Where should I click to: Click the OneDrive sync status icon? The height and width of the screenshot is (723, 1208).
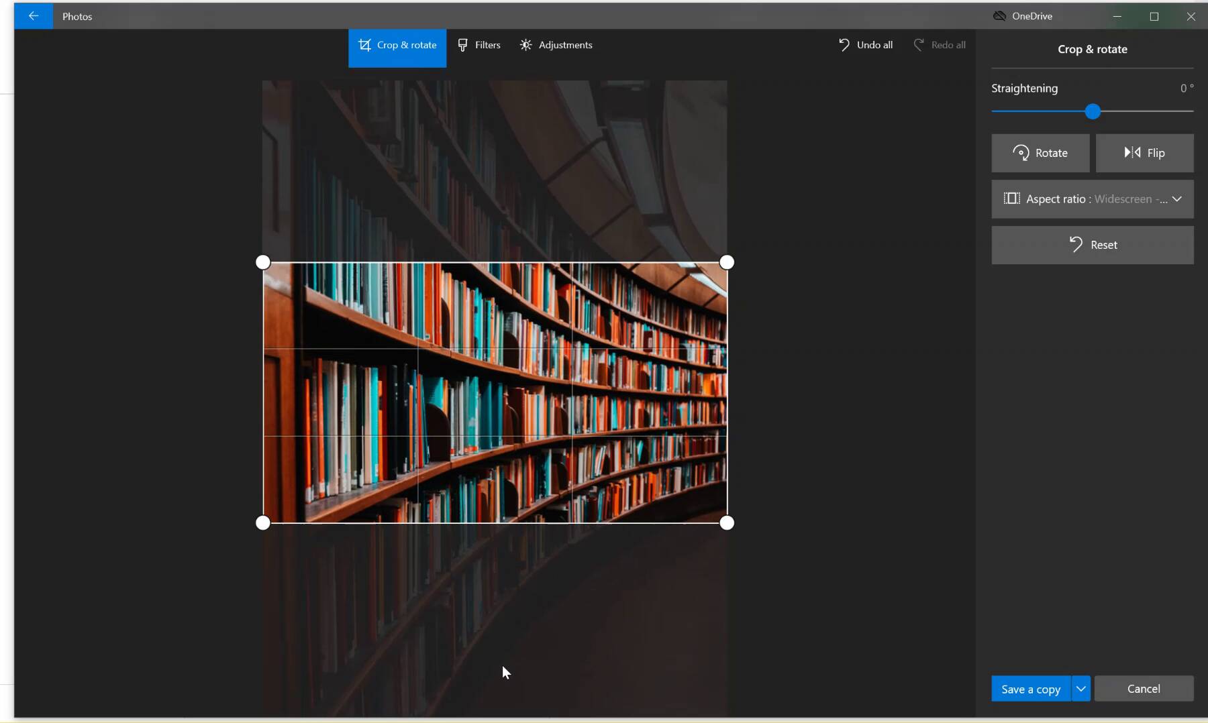coord(999,15)
